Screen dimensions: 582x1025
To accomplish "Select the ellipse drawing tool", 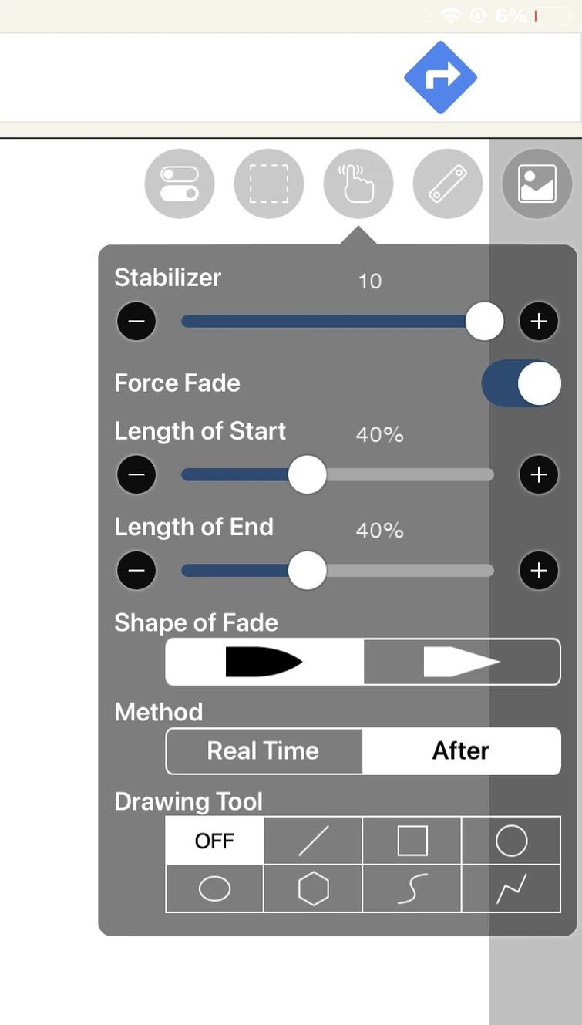I will (x=214, y=889).
